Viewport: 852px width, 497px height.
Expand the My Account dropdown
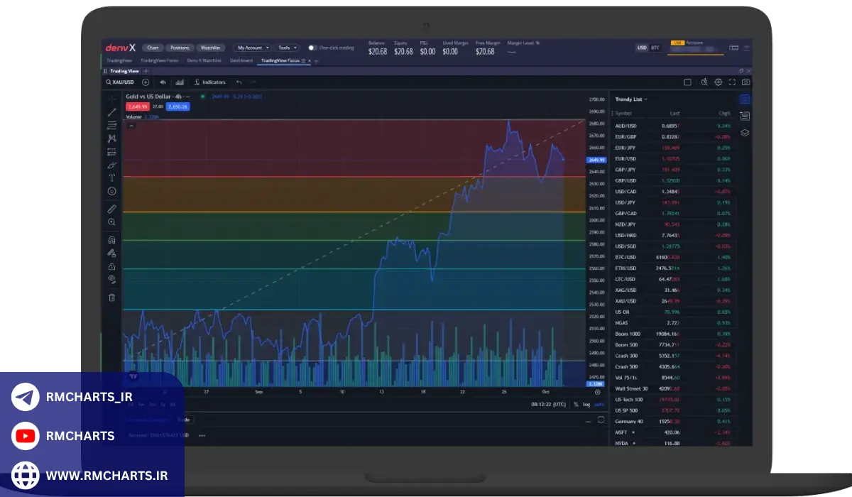click(253, 48)
